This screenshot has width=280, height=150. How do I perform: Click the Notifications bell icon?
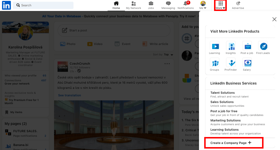(185, 3)
